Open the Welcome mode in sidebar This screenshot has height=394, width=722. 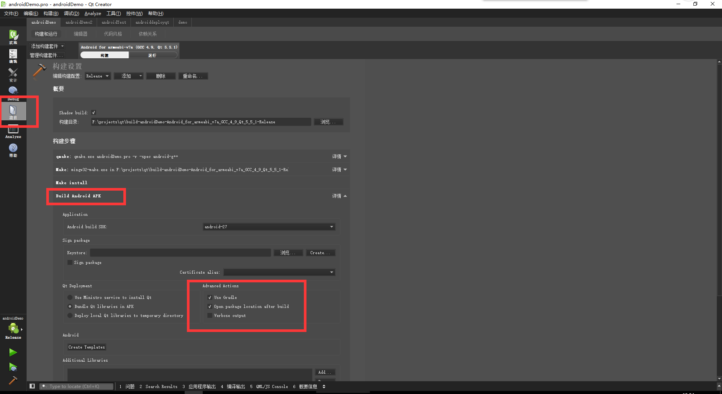click(13, 37)
